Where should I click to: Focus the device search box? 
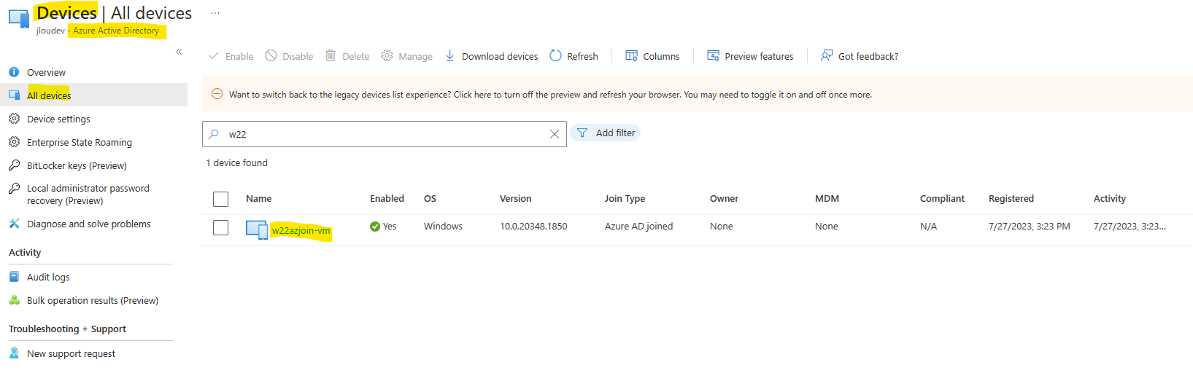[385, 134]
